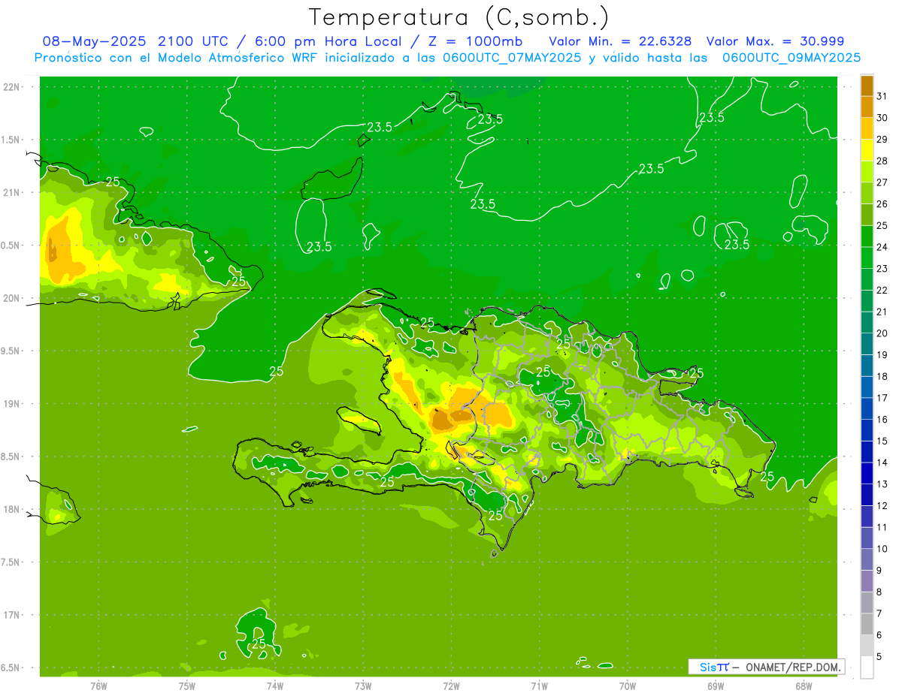Click the legend value "26"
902x696 pixels.
[x=882, y=204]
